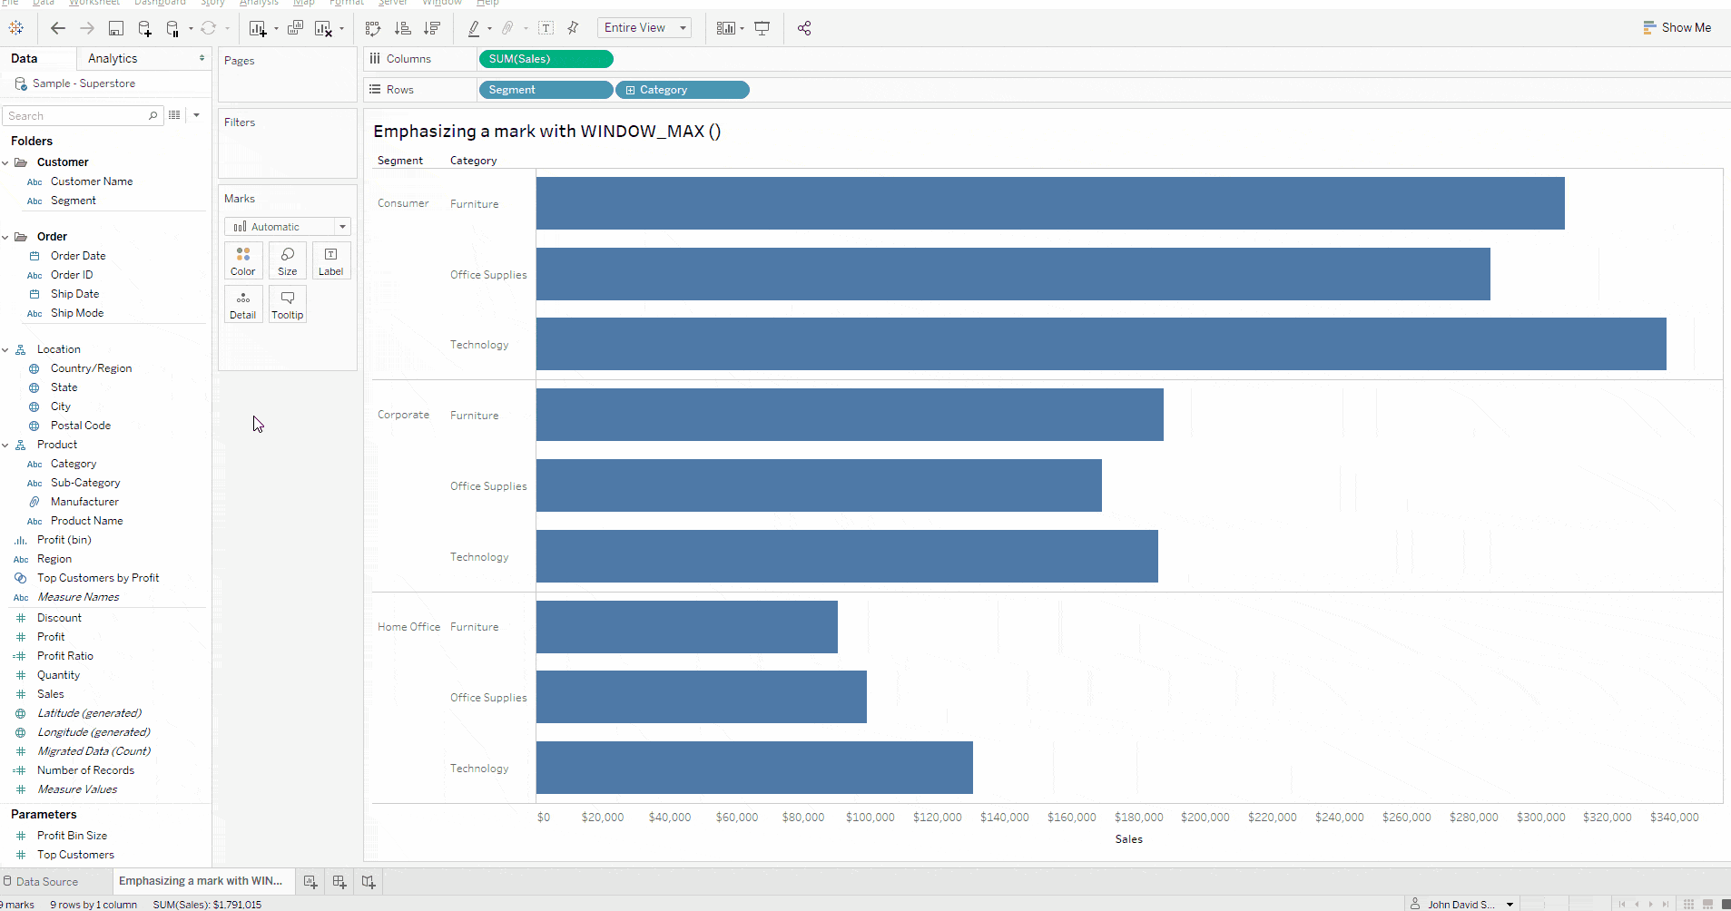This screenshot has height=911, width=1731.
Task: Select the Ship Mode field
Action: (x=77, y=313)
